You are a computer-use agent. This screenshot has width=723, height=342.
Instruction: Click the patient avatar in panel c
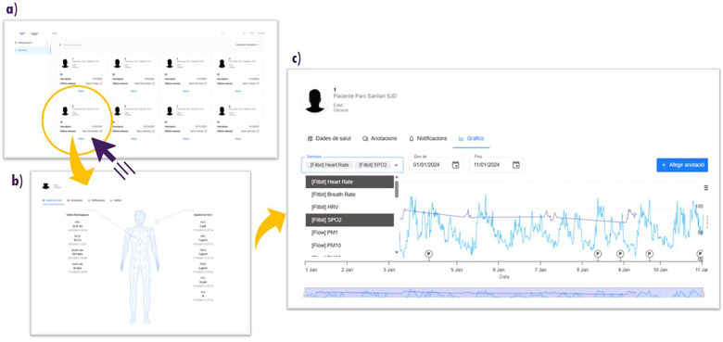(x=316, y=99)
